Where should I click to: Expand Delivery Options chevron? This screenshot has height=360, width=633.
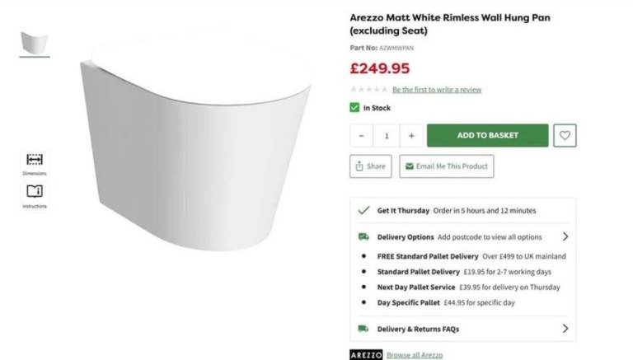coord(565,236)
